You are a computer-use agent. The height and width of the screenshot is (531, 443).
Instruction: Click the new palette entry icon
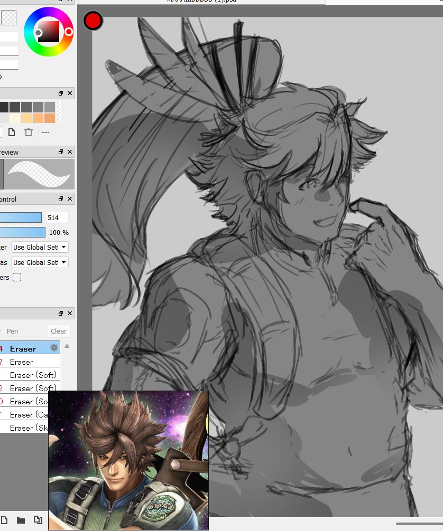click(12, 132)
